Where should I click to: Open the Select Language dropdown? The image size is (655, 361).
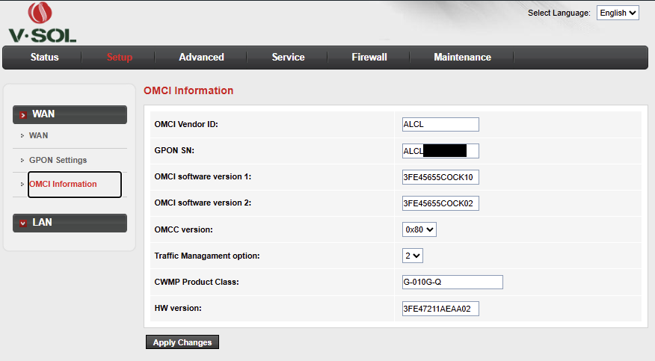pyautogui.click(x=618, y=13)
